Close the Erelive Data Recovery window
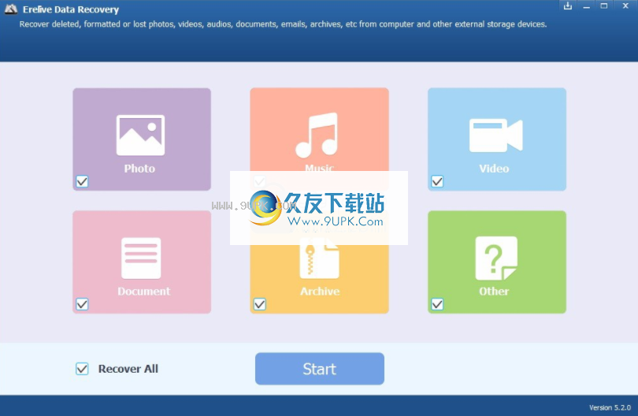The width and height of the screenshot is (638, 416). coord(626,6)
